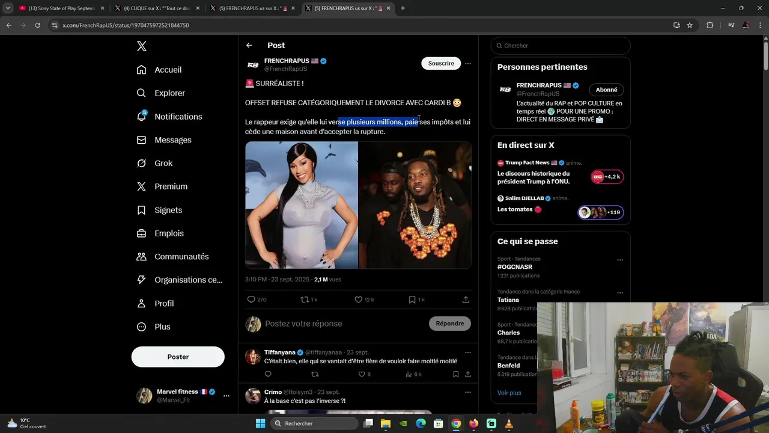769x433 pixels.
Task: Open more options on the main post
Action: (x=468, y=63)
